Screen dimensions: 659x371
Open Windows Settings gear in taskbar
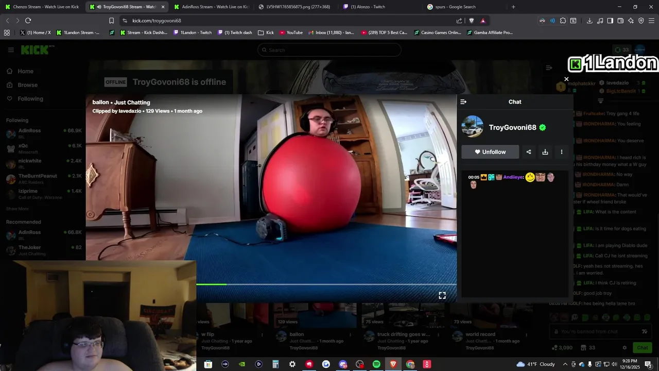pyautogui.click(x=292, y=364)
